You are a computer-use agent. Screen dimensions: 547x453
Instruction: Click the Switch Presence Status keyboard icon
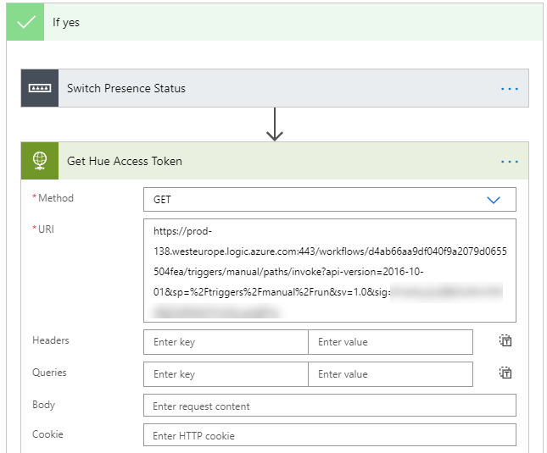(x=40, y=88)
